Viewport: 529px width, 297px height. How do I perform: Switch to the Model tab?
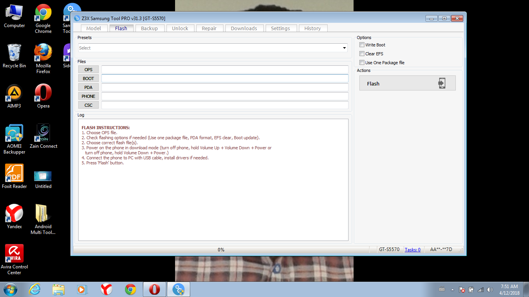[94, 28]
